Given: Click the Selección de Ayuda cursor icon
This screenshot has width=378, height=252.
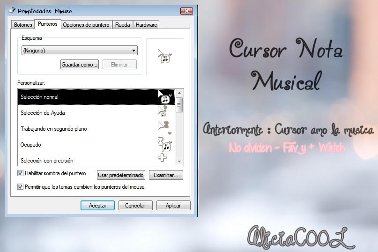Looking at the screenshot, I should [x=163, y=111].
